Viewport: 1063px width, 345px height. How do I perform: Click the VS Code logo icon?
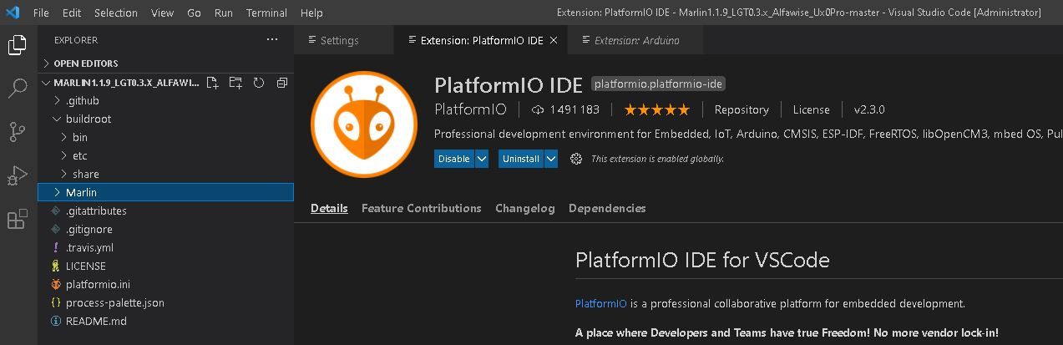click(x=13, y=13)
